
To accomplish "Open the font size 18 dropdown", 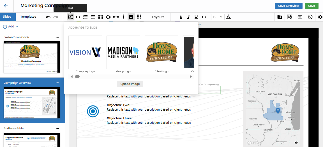I will click(x=218, y=17).
